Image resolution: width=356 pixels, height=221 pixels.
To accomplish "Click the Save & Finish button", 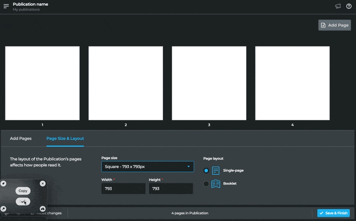I will (x=333, y=213).
